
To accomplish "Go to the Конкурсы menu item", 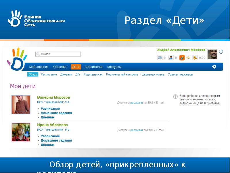I will pyautogui.click(x=114, y=67).
